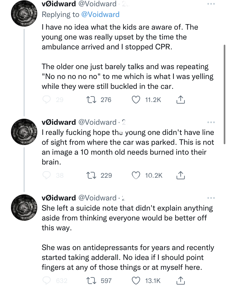Reply to the tweet with 38 replies
Screen dimensions: 227x289
click(47, 175)
